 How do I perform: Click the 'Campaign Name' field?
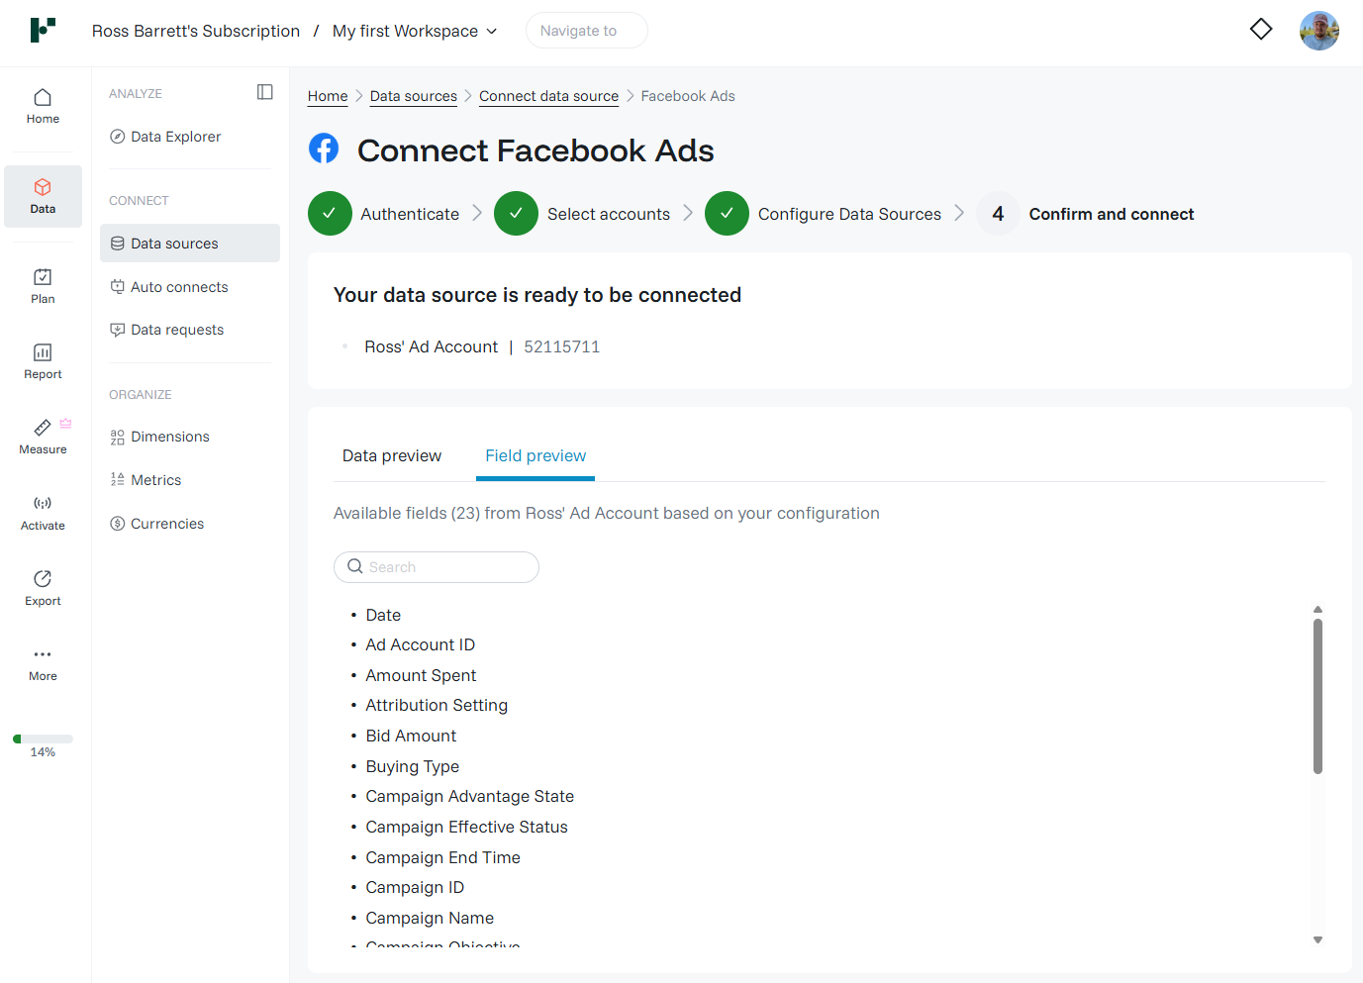pyautogui.click(x=430, y=918)
